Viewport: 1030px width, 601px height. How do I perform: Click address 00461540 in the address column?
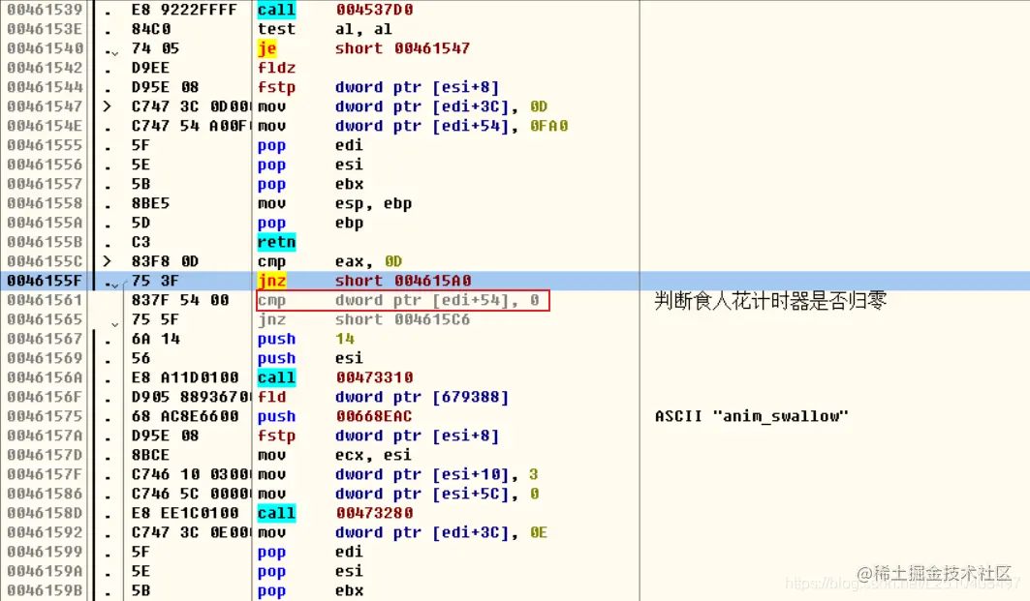point(45,48)
